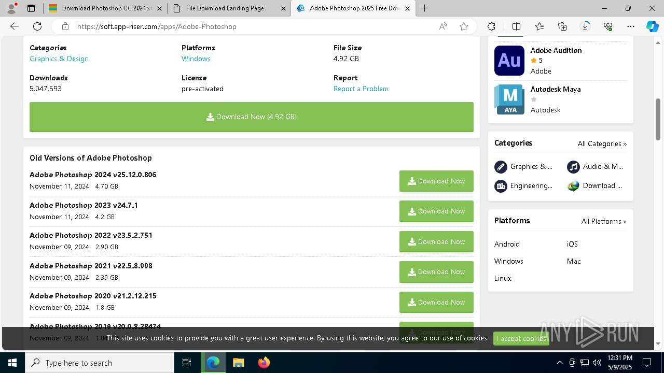Close the File Download Landing Page tab
This screenshot has width=664, height=373.
click(283, 8)
